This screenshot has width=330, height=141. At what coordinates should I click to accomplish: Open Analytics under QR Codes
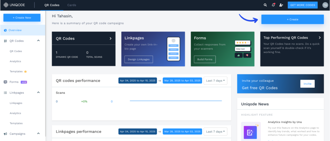(15, 61)
